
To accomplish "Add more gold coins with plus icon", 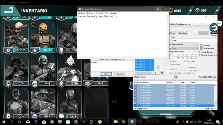I will (x=191, y=10).
